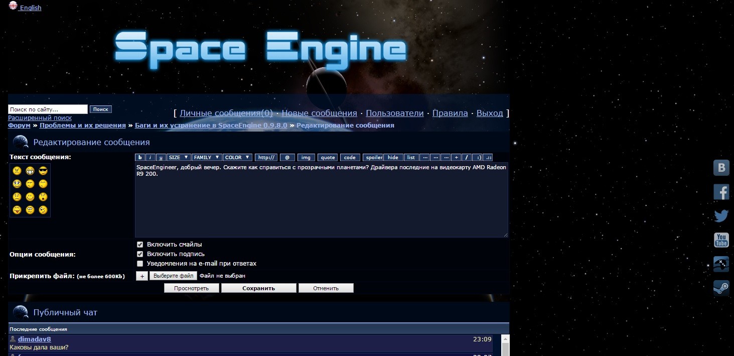Insert a link with the http:// button
Image resolution: width=734 pixels, height=356 pixels.
click(266, 158)
